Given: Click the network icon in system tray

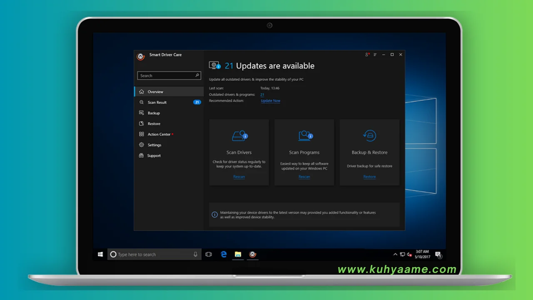Looking at the screenshot, I should point(403,254).
